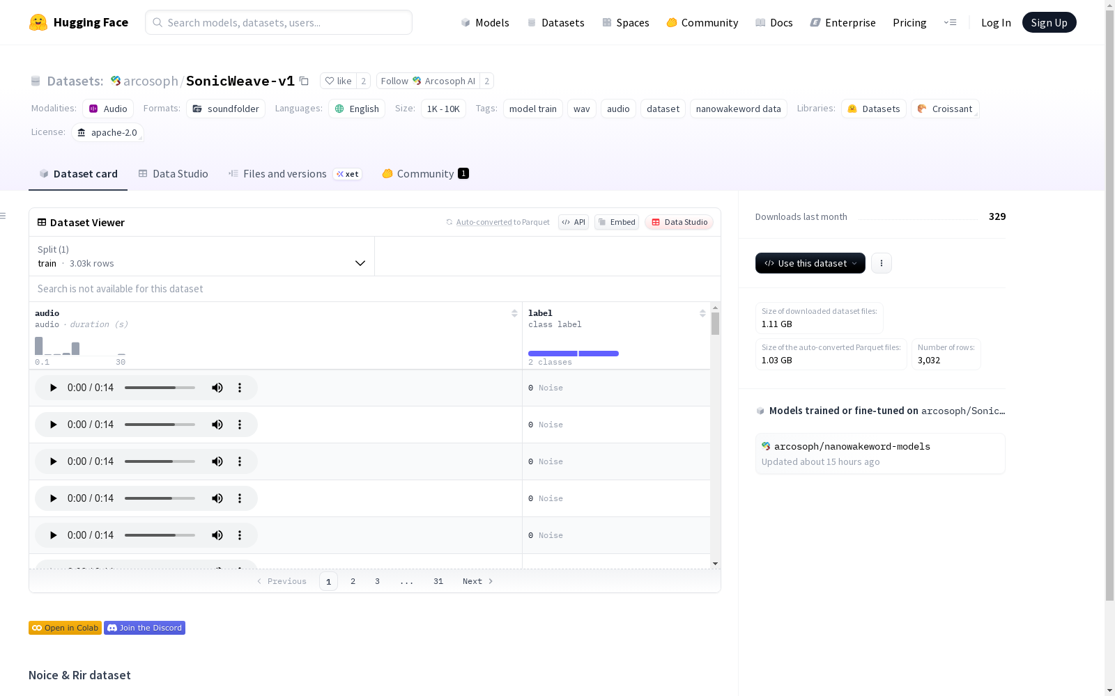Open the Use this dataset dropdown

pos(810,263)
